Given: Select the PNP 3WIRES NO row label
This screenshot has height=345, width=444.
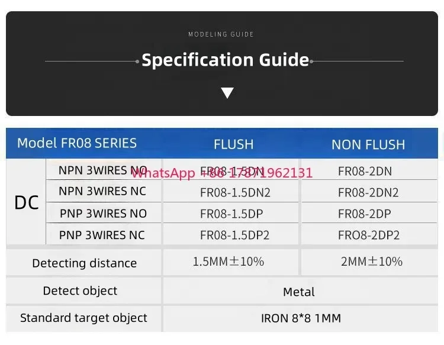Looking at the screenshot, I should [x=103, y=213].
